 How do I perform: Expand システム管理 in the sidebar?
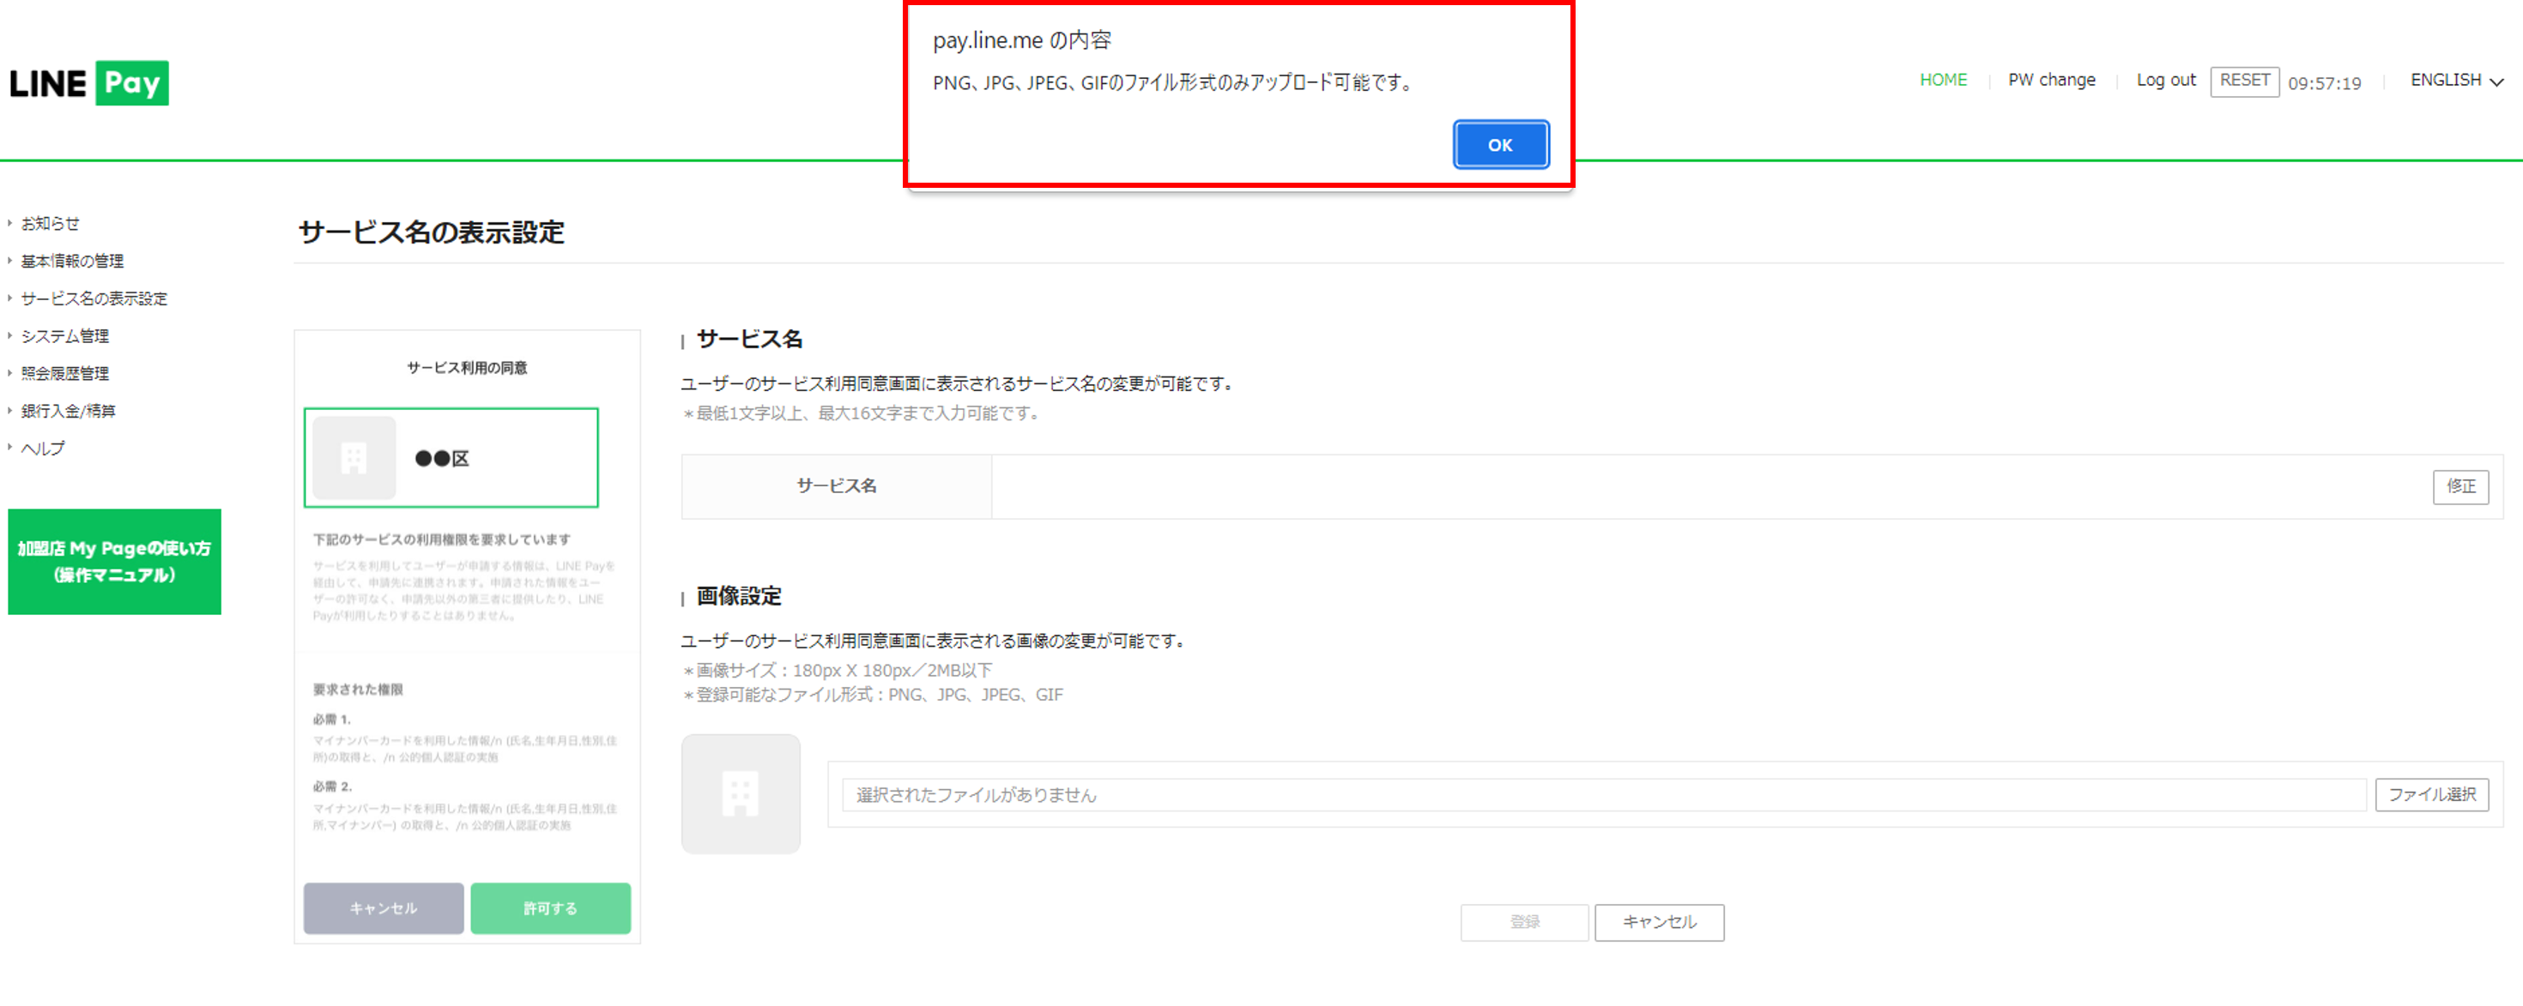64,335
